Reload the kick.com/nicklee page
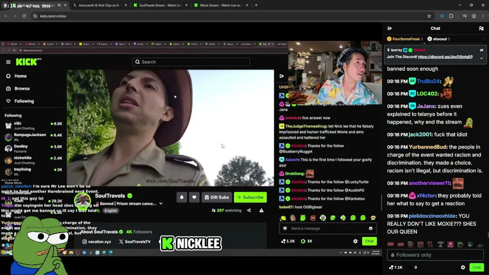 click(24, 16)
